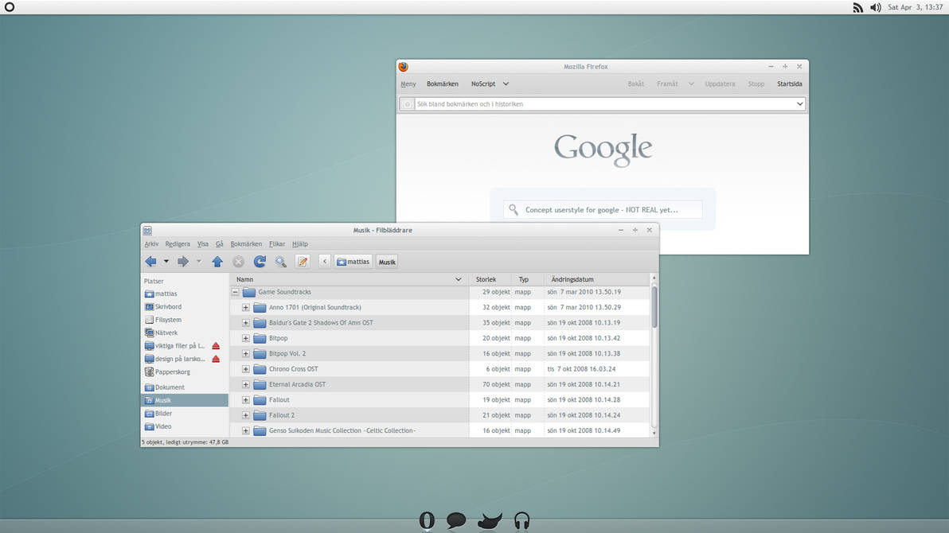Open the Visa menu
The width and height of the screenshot is (949, 533).
[203, 243]
